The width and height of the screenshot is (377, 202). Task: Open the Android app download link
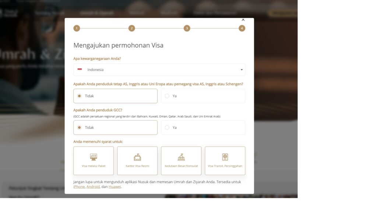(x=93, y=187)
